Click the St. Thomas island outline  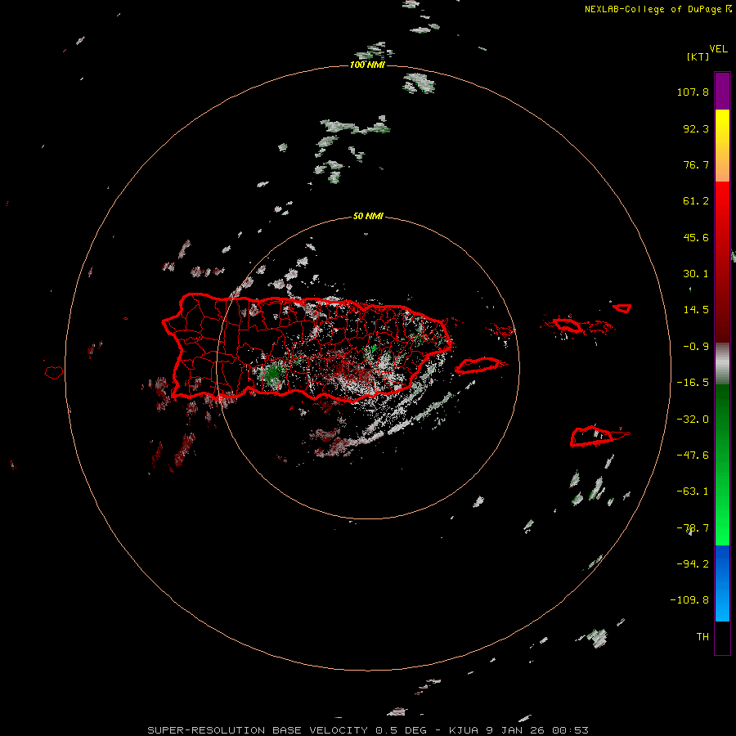pos(567,325)
